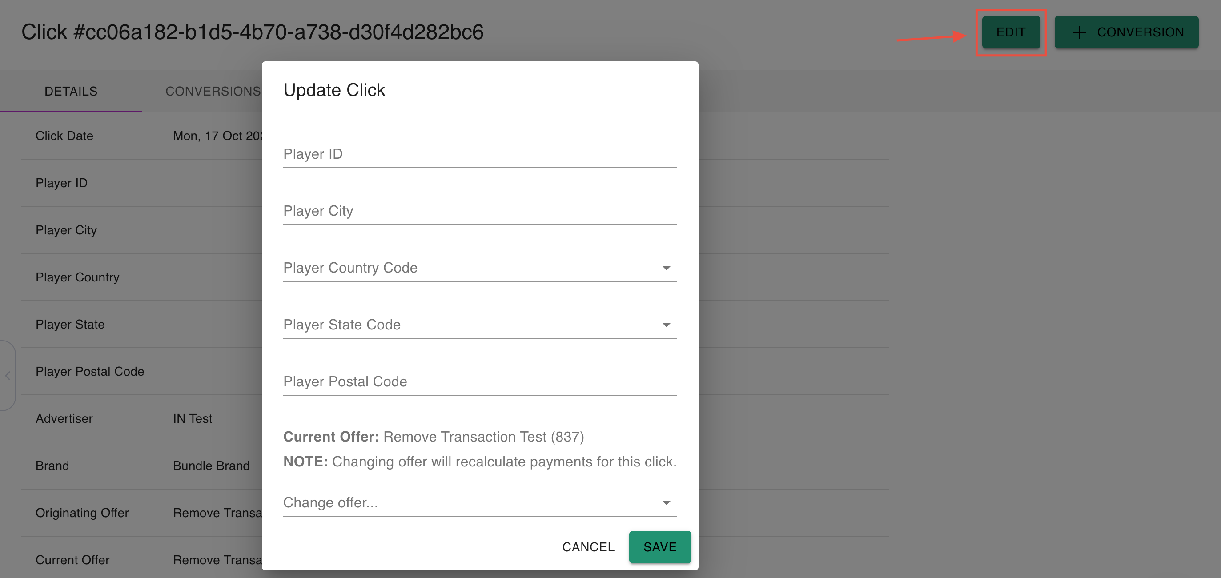The image size is (1221, 578).
Task: Click the Update Click dialog title
Action: (334, 90)
